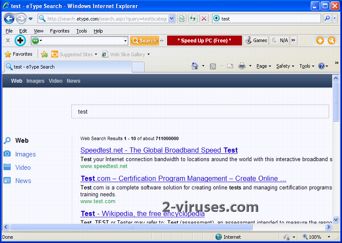
Task: Open the search provider options dropdown
Action: [334, 18]
